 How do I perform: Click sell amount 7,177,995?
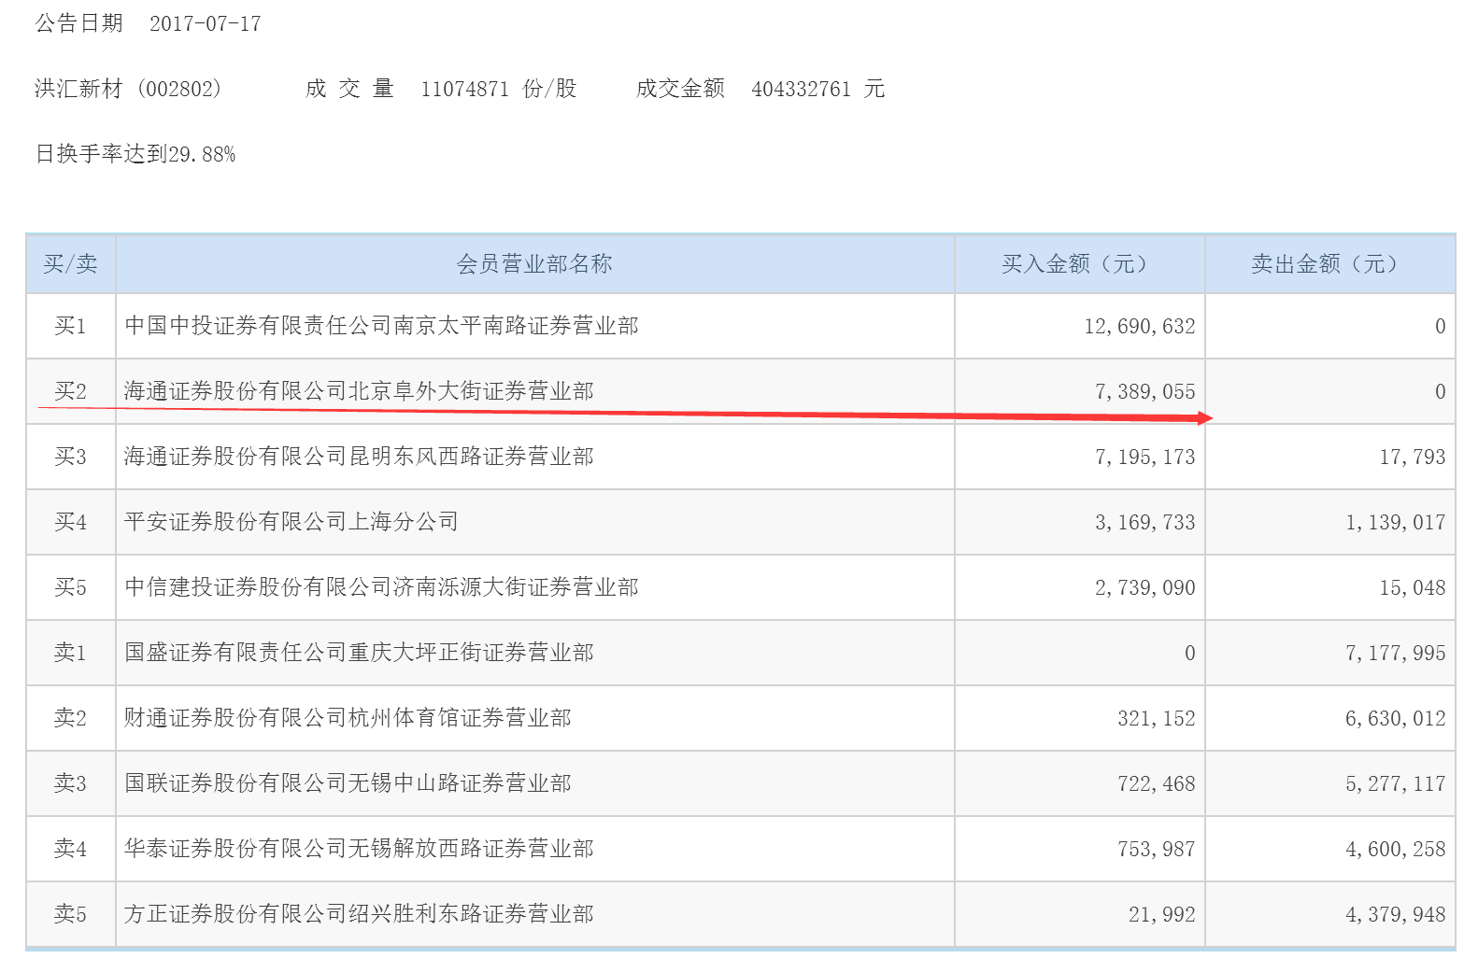[1396, 653]
